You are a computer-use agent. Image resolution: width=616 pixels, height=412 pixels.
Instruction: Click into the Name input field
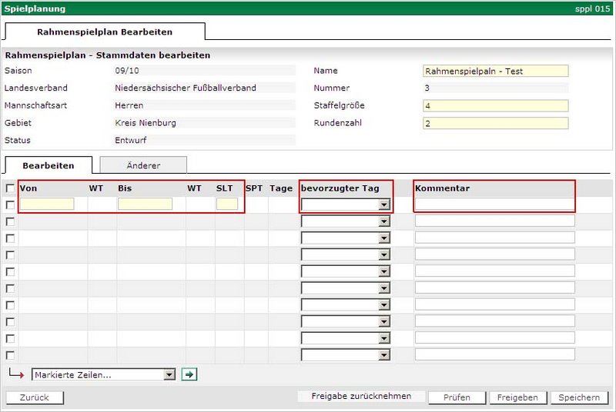tap(495, 71)
